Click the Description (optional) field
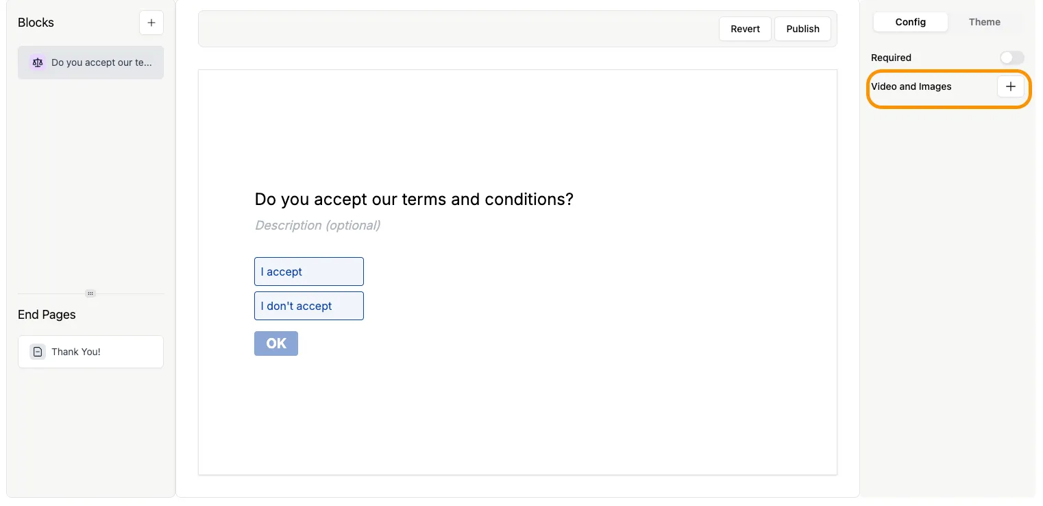This screenshot has width=1043, height=506. click(x=318, y=226)
